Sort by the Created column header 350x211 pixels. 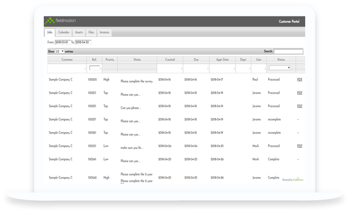tap(170, 60)
